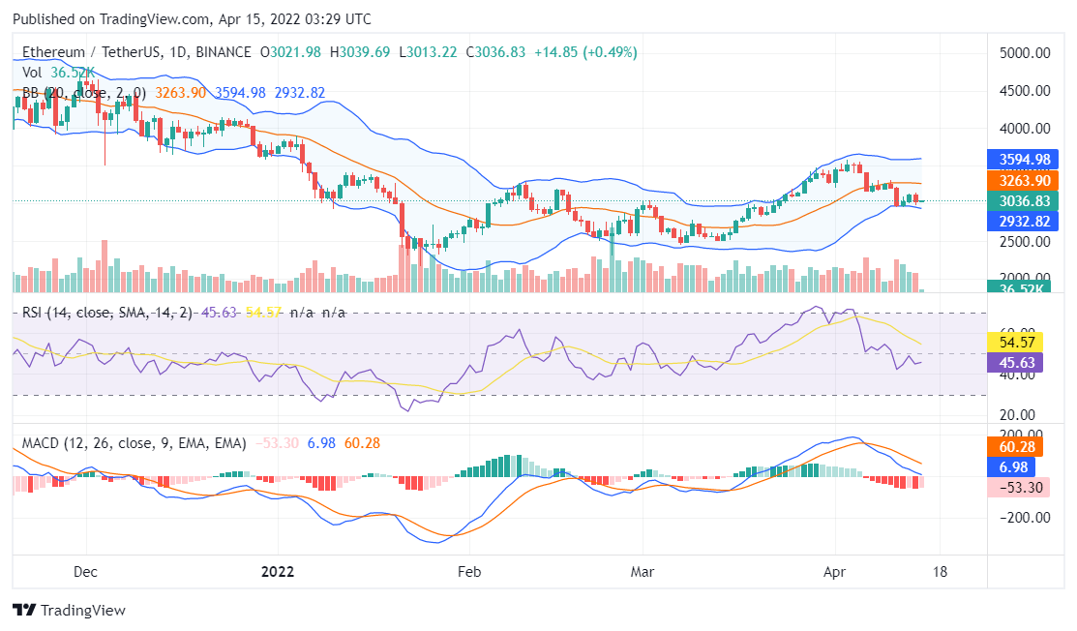Open the RSI (14, close, SMA) legend

click(108, 313)
